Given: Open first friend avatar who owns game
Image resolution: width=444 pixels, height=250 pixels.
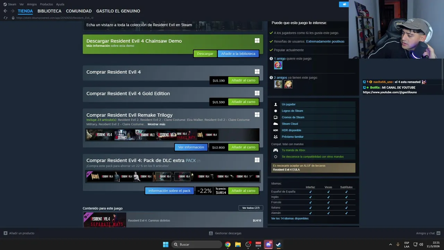Looking at the screenshot, I should point(278,84).
